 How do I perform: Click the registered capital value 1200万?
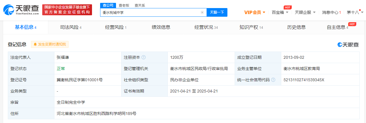177,57
